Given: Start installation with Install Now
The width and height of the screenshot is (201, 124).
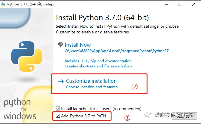Looking at the screenshot, I should point(78,45).
